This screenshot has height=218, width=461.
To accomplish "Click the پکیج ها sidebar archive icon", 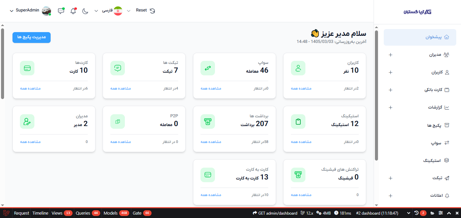I will [447, 125].
